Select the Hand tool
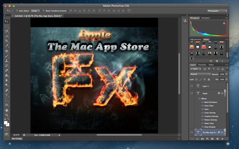239x149 pixels. pos(7,110)
